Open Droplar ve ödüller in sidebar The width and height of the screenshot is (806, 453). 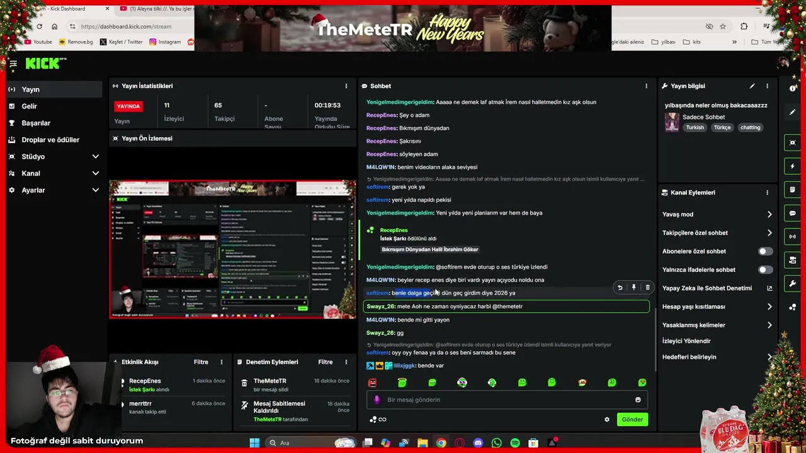[54, 140]
